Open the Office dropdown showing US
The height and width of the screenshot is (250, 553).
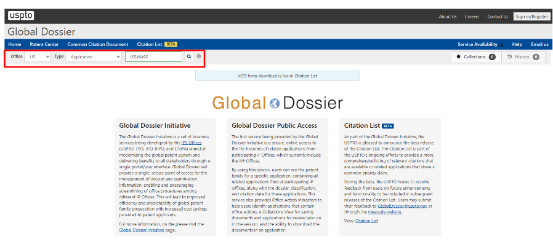(38, 57)
